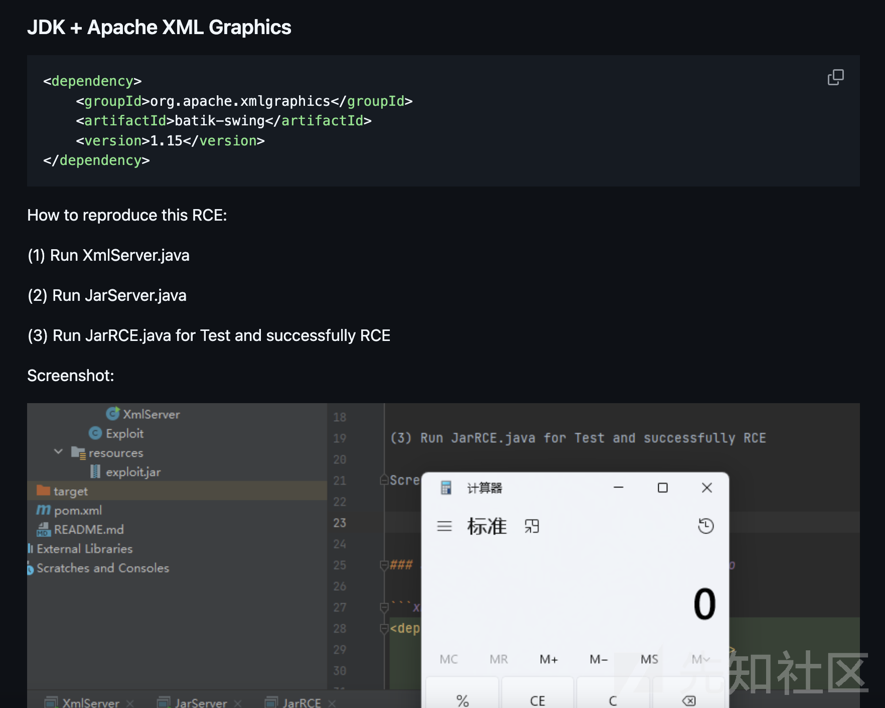885x708 pixels.
Task: Click calculator 标准 mode label
Action: click(487, 526)
